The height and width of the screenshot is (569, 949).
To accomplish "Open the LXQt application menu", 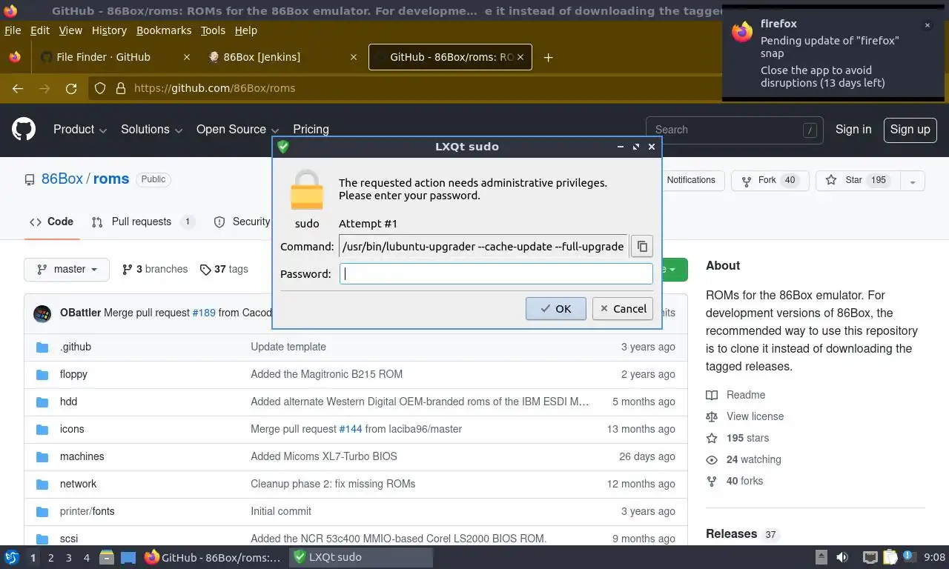I will coord(11,557).
